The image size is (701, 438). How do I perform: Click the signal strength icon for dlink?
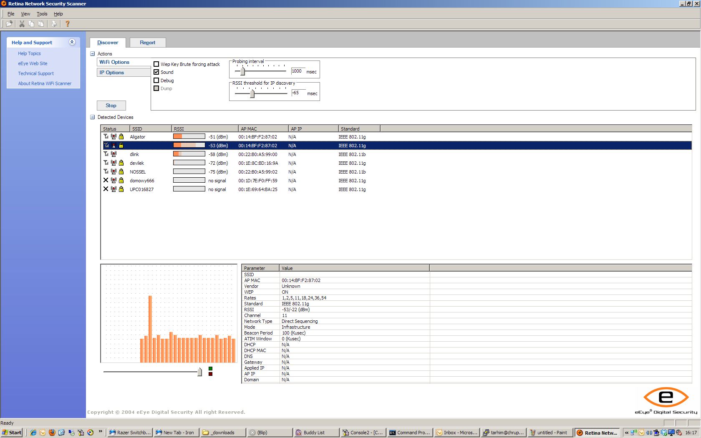coord(106,154)
